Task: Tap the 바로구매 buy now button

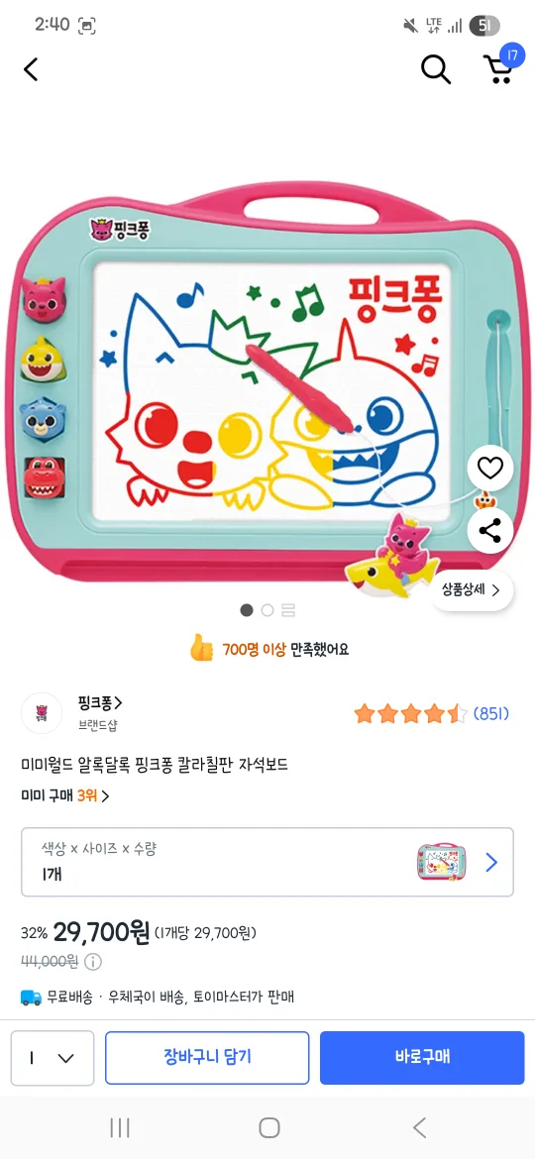Action: tap(422, 1058)
